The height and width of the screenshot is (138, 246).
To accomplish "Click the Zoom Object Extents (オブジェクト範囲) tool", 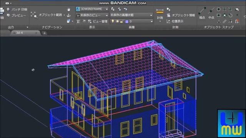I will (x=46, y=15).
